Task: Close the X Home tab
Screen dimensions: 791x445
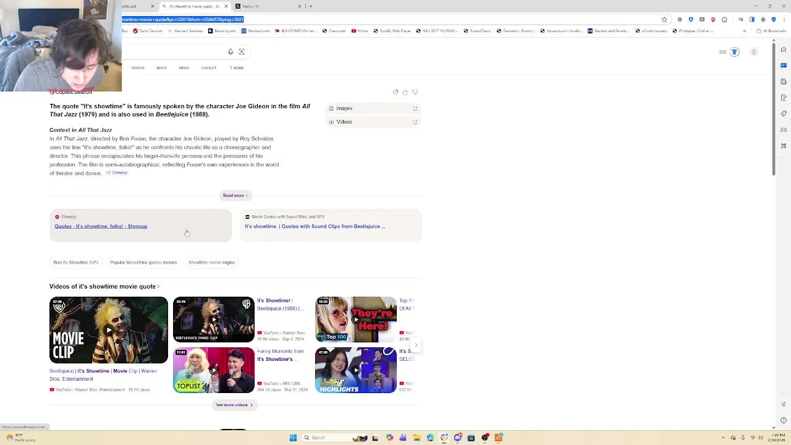Action: pos(300,6)
